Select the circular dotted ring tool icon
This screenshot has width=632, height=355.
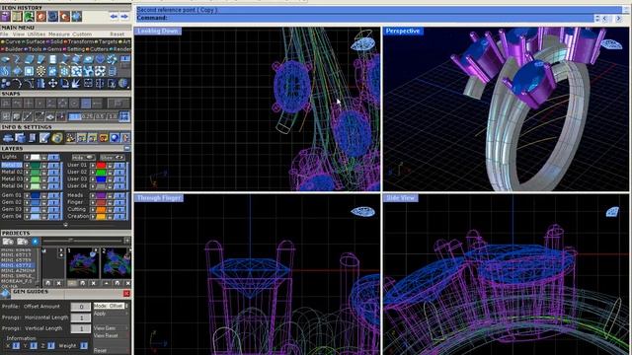point(40,72)
